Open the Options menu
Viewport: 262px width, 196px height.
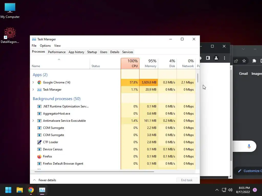pyautogui.click(x=45, y=46)
